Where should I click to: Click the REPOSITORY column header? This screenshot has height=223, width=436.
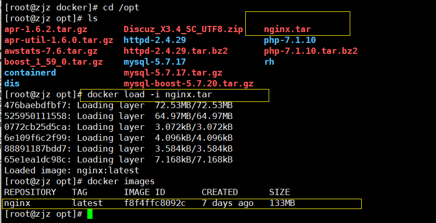30,192
